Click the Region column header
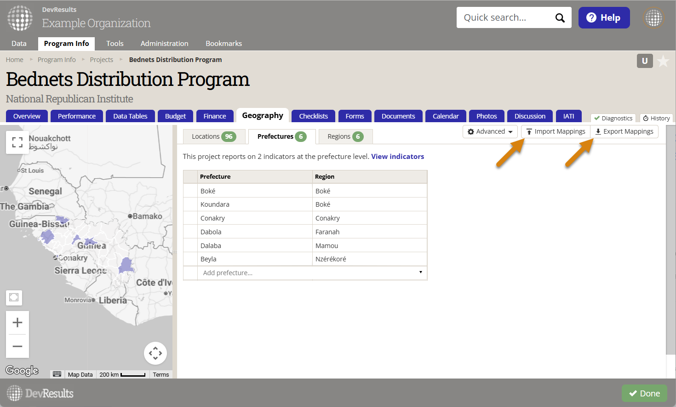Viewport: 676px width, 407px height. tap(370, 177)
